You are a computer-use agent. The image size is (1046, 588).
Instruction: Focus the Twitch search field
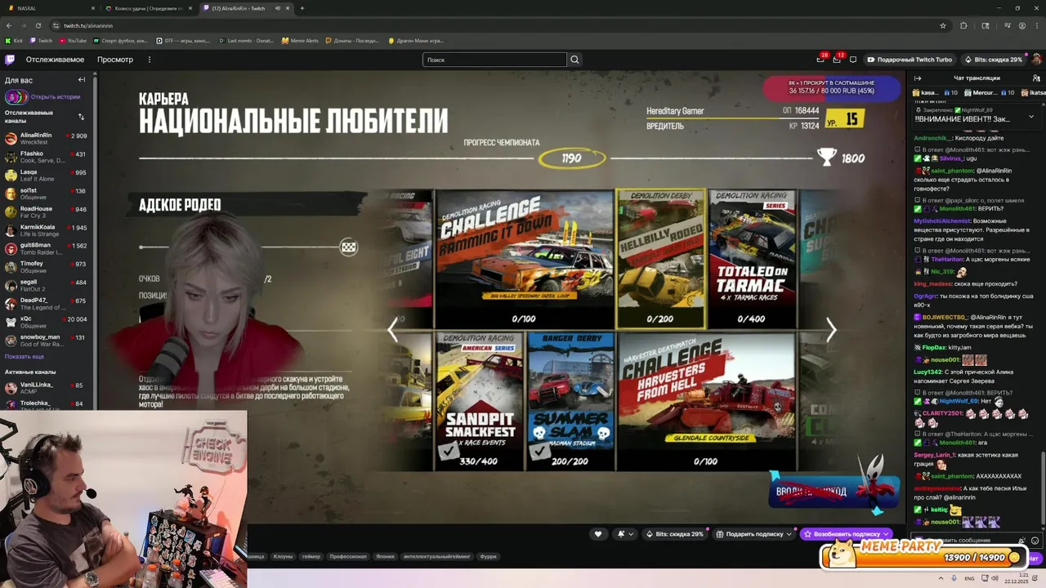pyautogui.click(x=494, y=60)
